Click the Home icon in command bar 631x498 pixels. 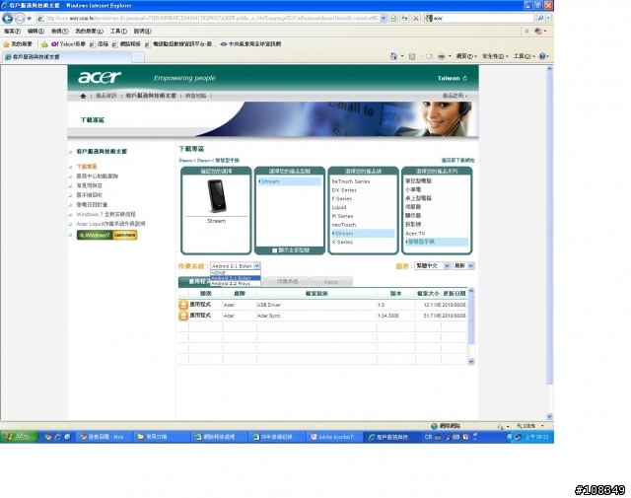click(x=393, y=56)
